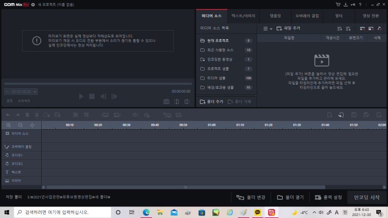Click the download icon in title bar

click(345, 5)
